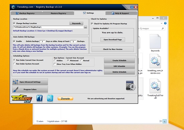Click Edit Schedule button

coord(119,66)
